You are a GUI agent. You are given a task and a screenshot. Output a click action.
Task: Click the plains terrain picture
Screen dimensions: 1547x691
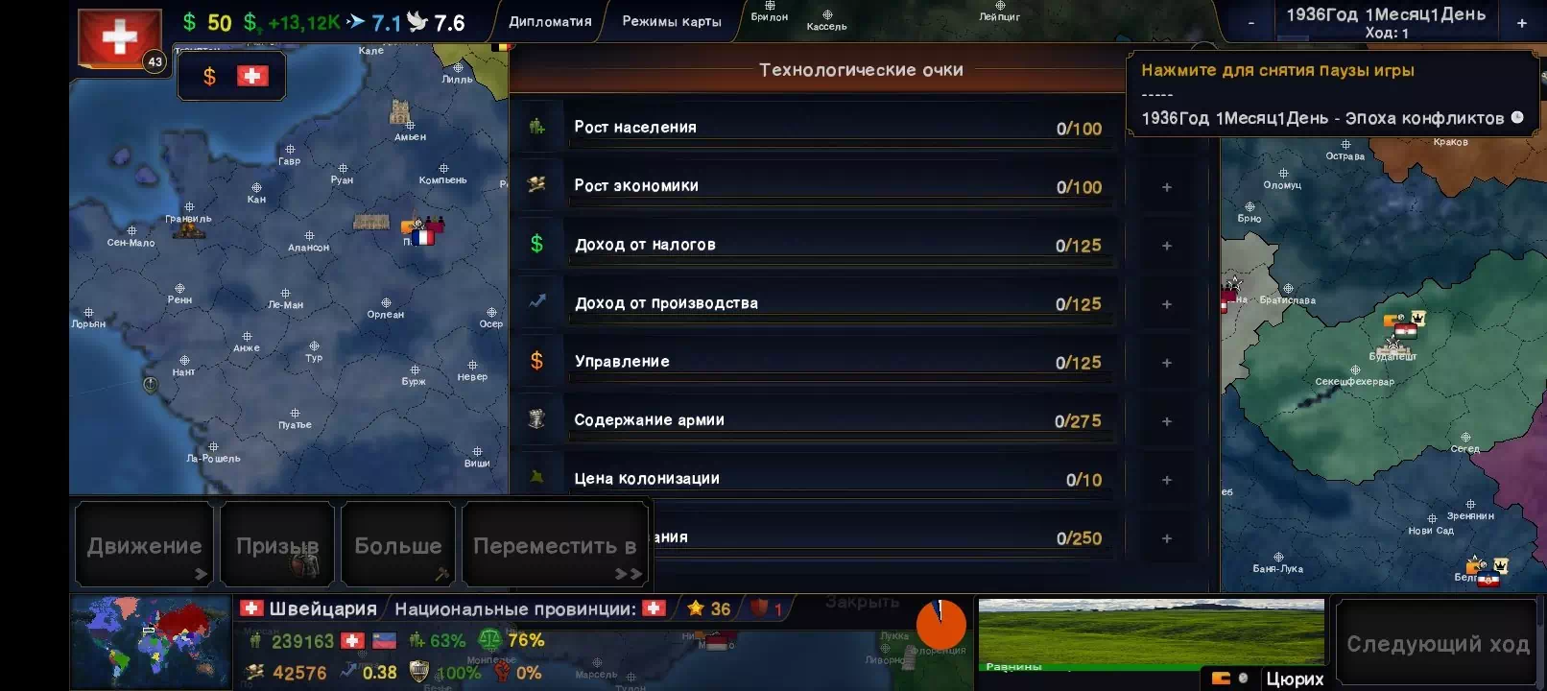1151,634
